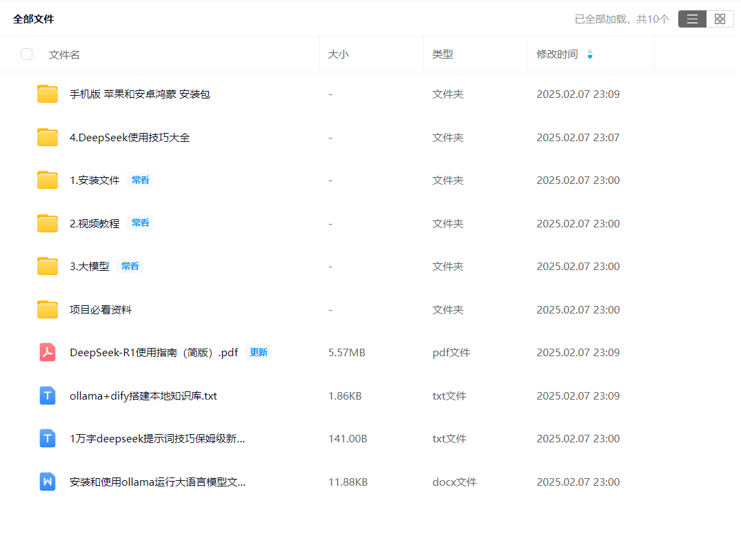741x545 pixels.
Task: Select the 全部文件 tab
Action: pos(34,19)
